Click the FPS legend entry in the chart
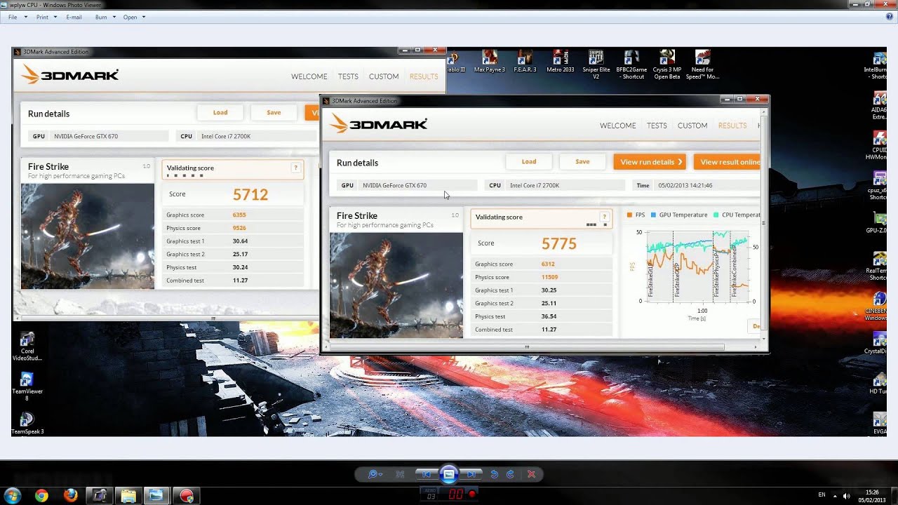898x505 pixels. tap(636, 215)
